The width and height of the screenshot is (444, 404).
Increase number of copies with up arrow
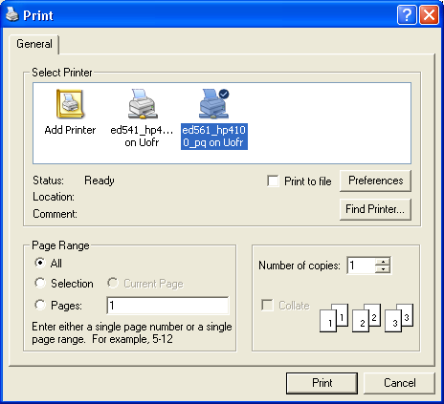click(383, 262)
